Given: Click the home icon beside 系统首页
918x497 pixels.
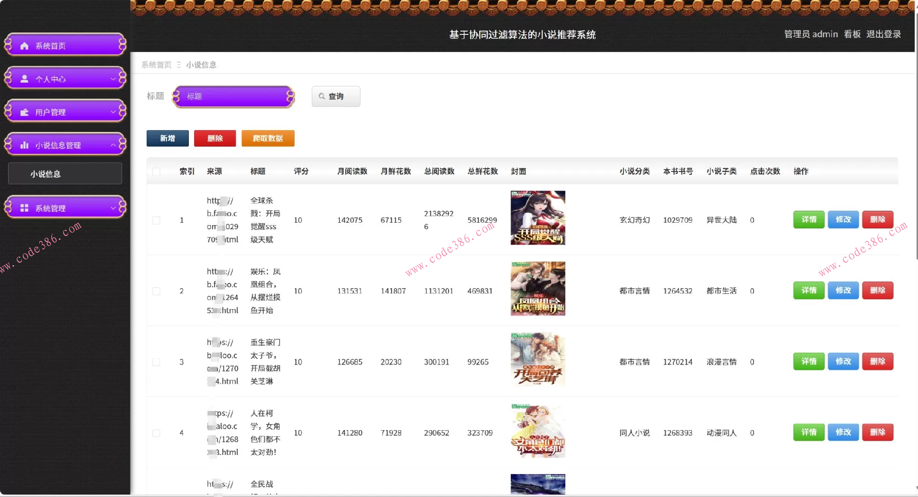Looking at the screenshot, I should [x=24, y=45].
